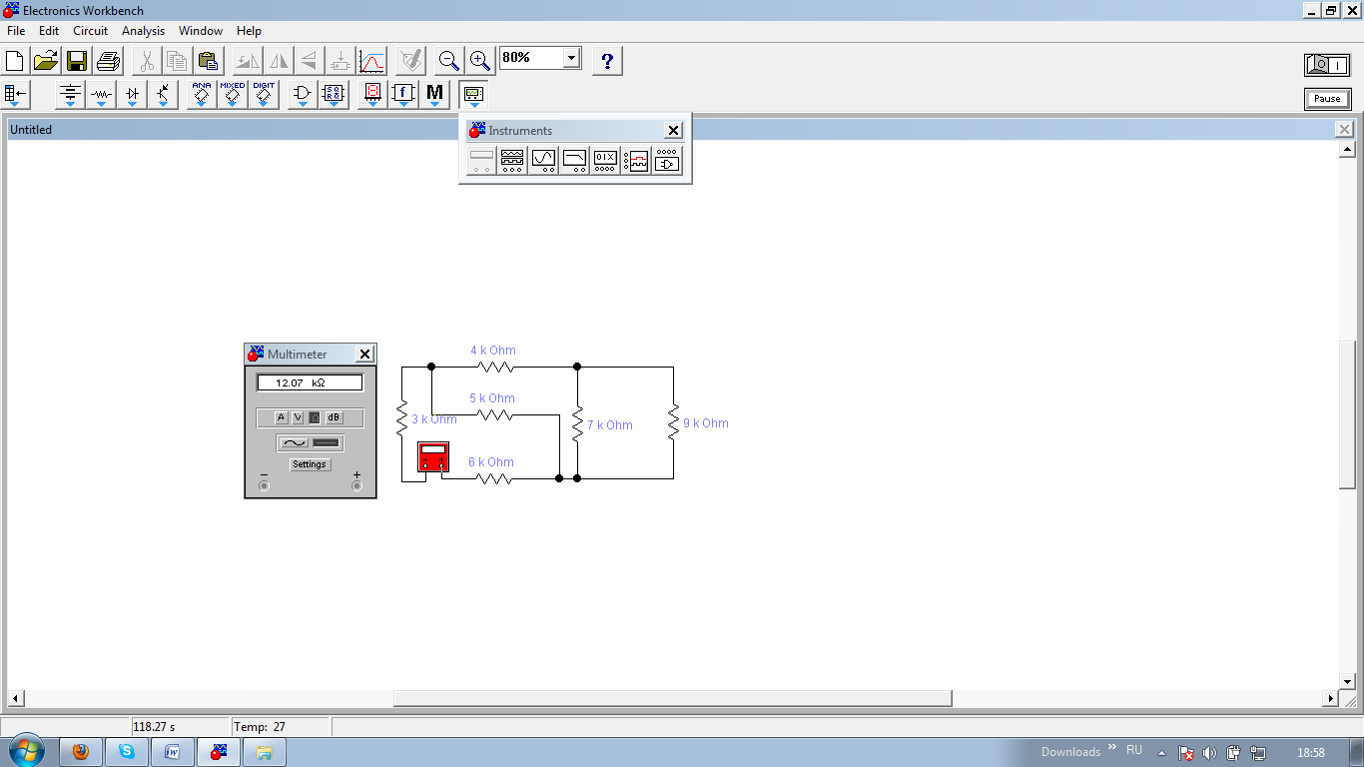Pick the Function Generator in Instruments palette
The width and height of the screenshot is (1364, 767).
point(512,160)
